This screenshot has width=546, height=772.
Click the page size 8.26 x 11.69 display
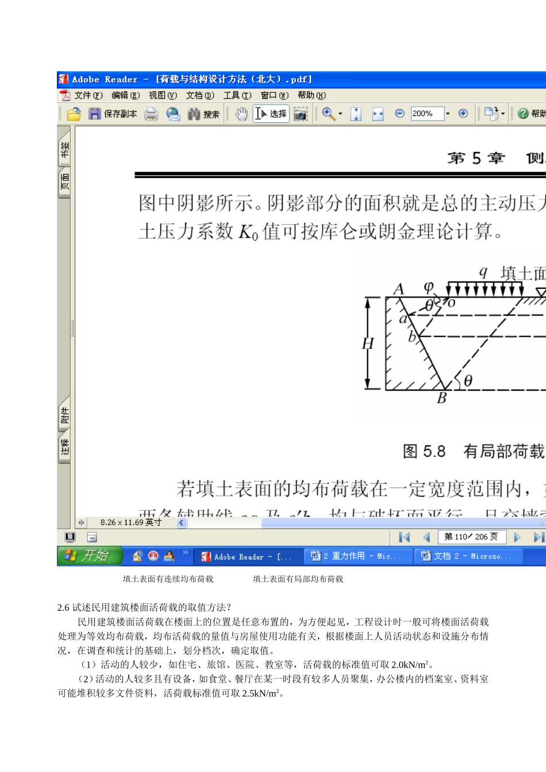tap(130, 522)
